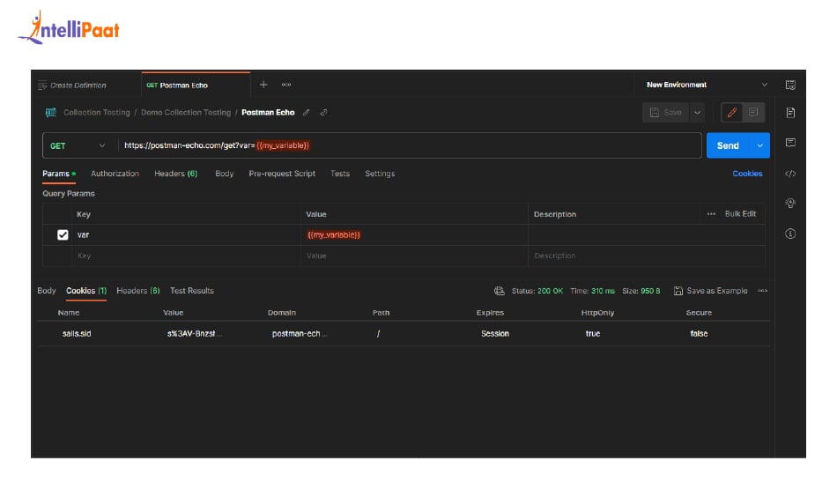Click the Time 310 ms text
Screen dimensions: 837x498
pyautogui.click(x=593, y=291)
